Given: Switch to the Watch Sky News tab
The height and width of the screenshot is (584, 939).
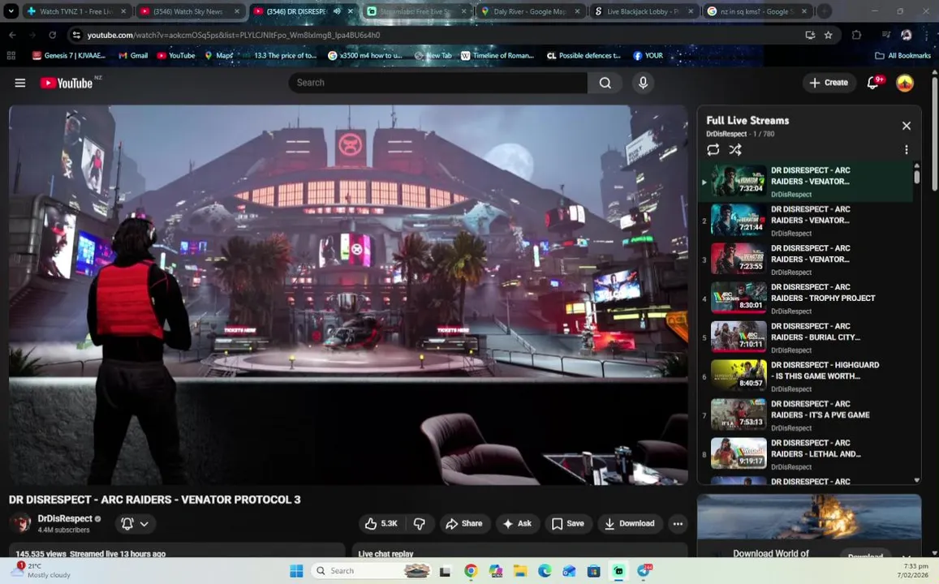Looking at the screenshot, I should coord(188,11).
